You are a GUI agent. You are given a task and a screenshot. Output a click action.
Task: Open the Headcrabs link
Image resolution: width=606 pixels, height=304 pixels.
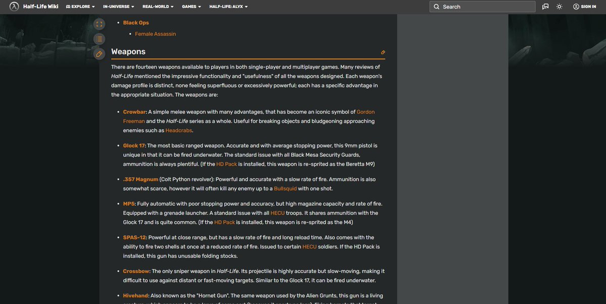click(179, 131)
